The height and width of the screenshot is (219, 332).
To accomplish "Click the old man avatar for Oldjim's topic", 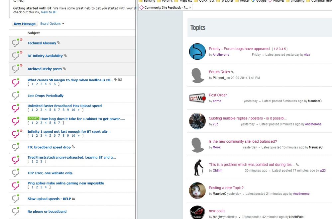I will 197,167.
